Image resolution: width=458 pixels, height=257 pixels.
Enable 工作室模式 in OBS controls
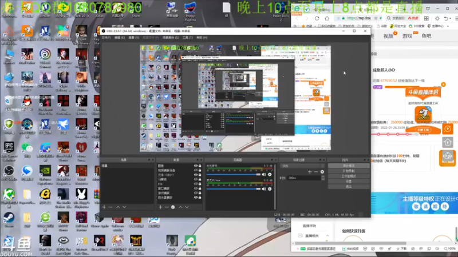tap(349, 176)
